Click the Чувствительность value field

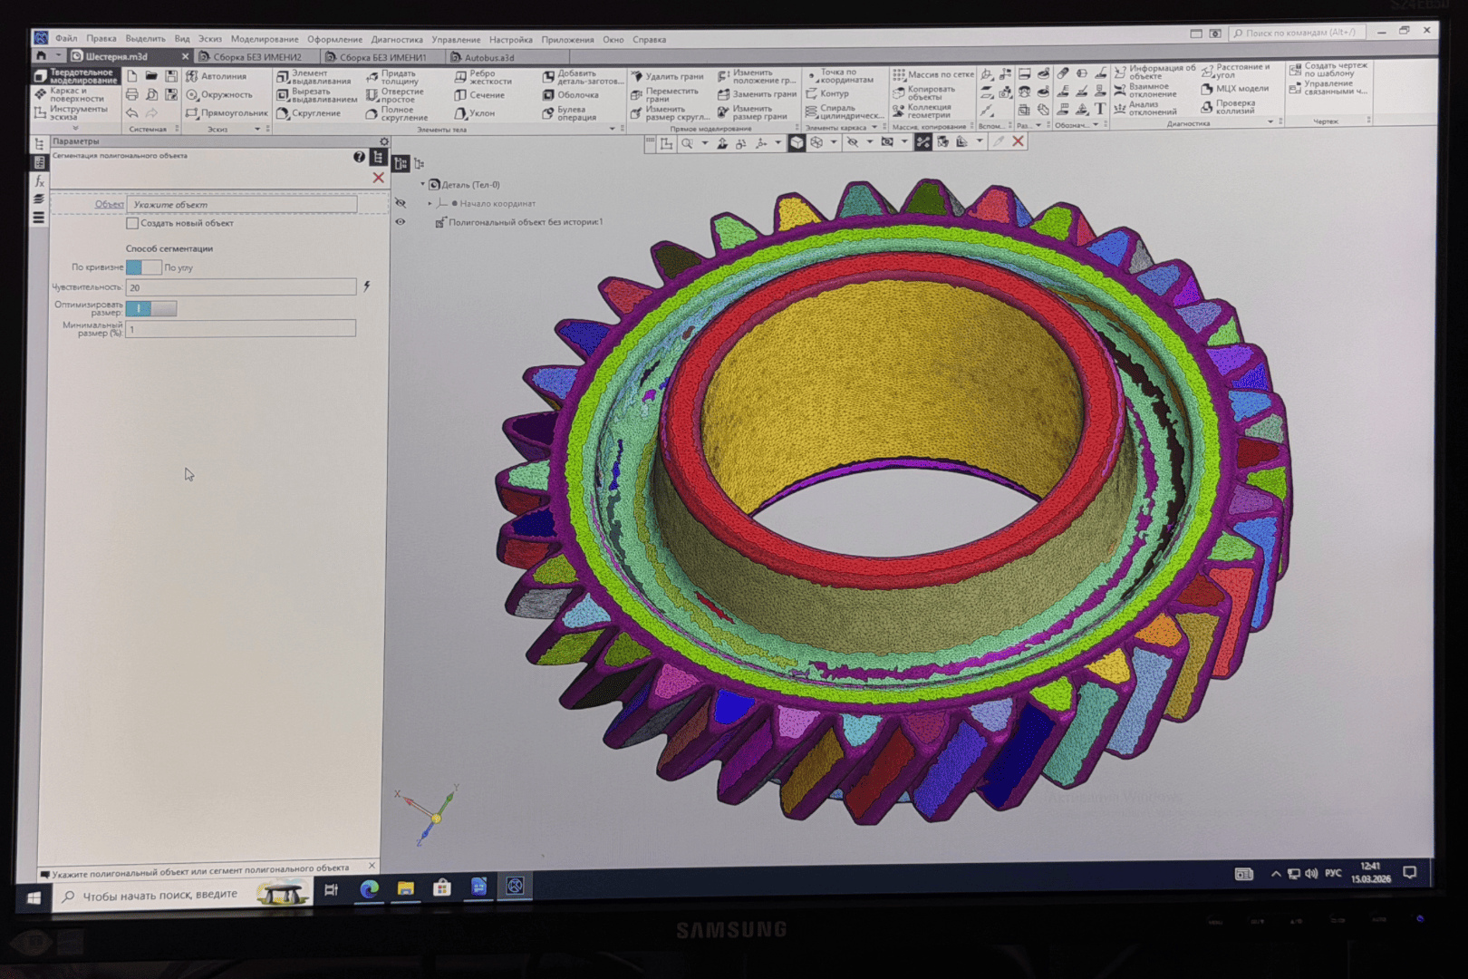click(240, 287)
